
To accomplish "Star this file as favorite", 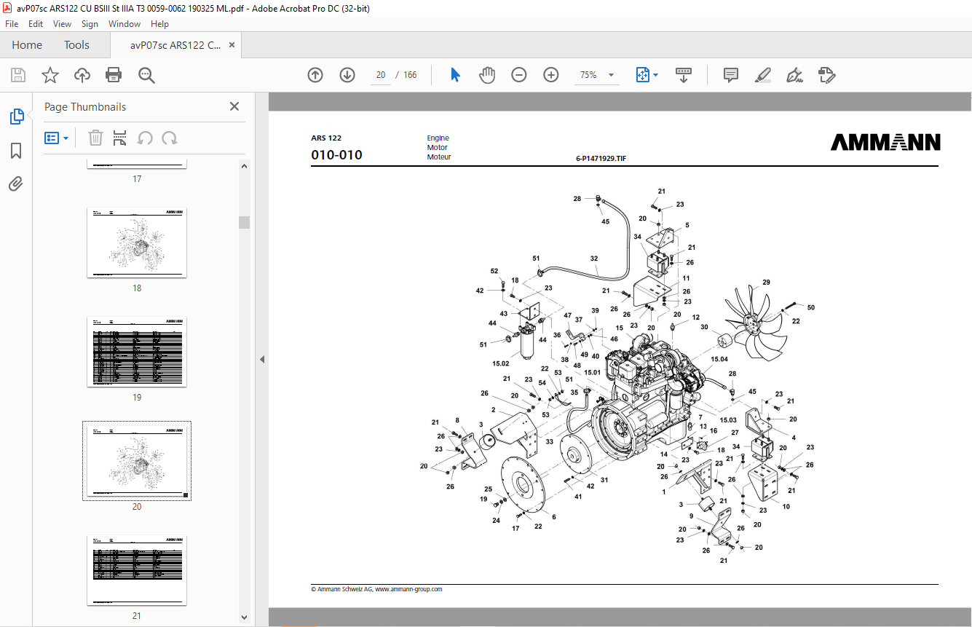I will pos(50,75).
